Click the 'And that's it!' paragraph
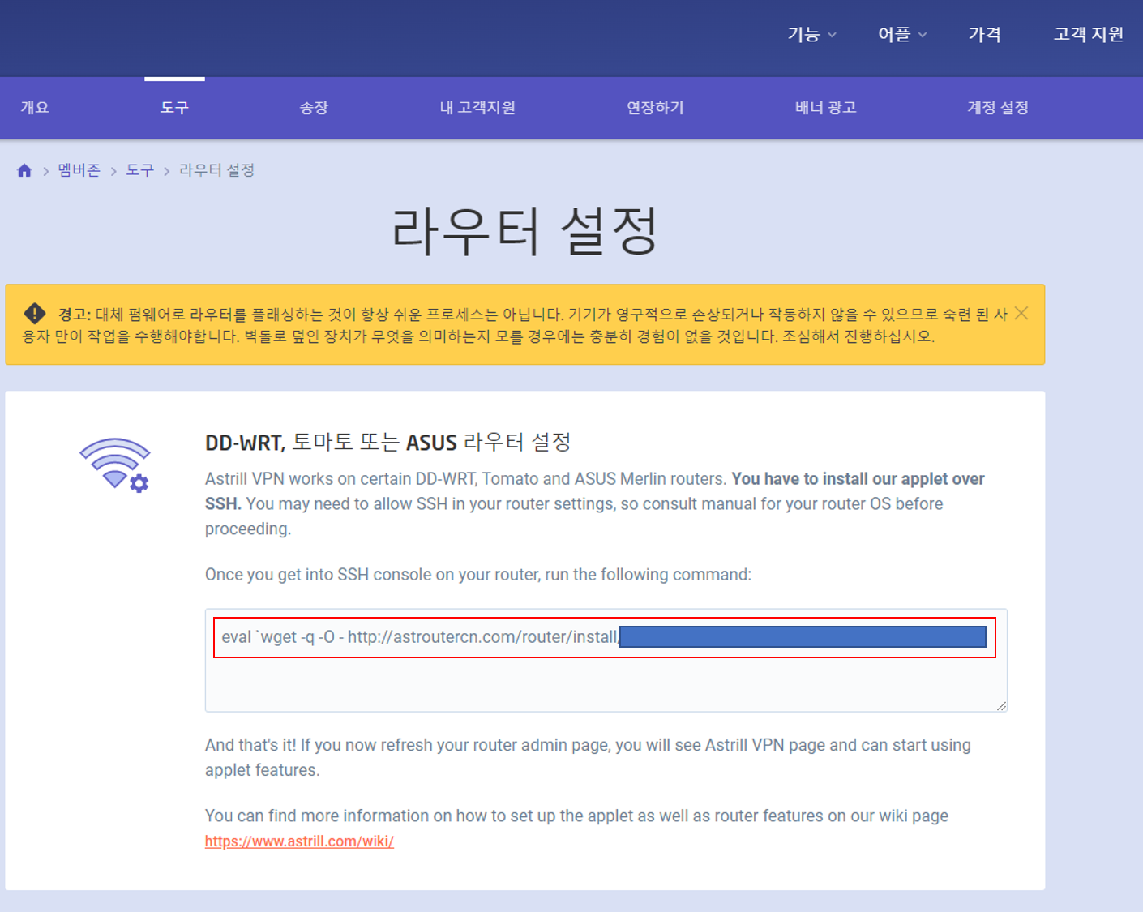 click(x=588, y=757)
